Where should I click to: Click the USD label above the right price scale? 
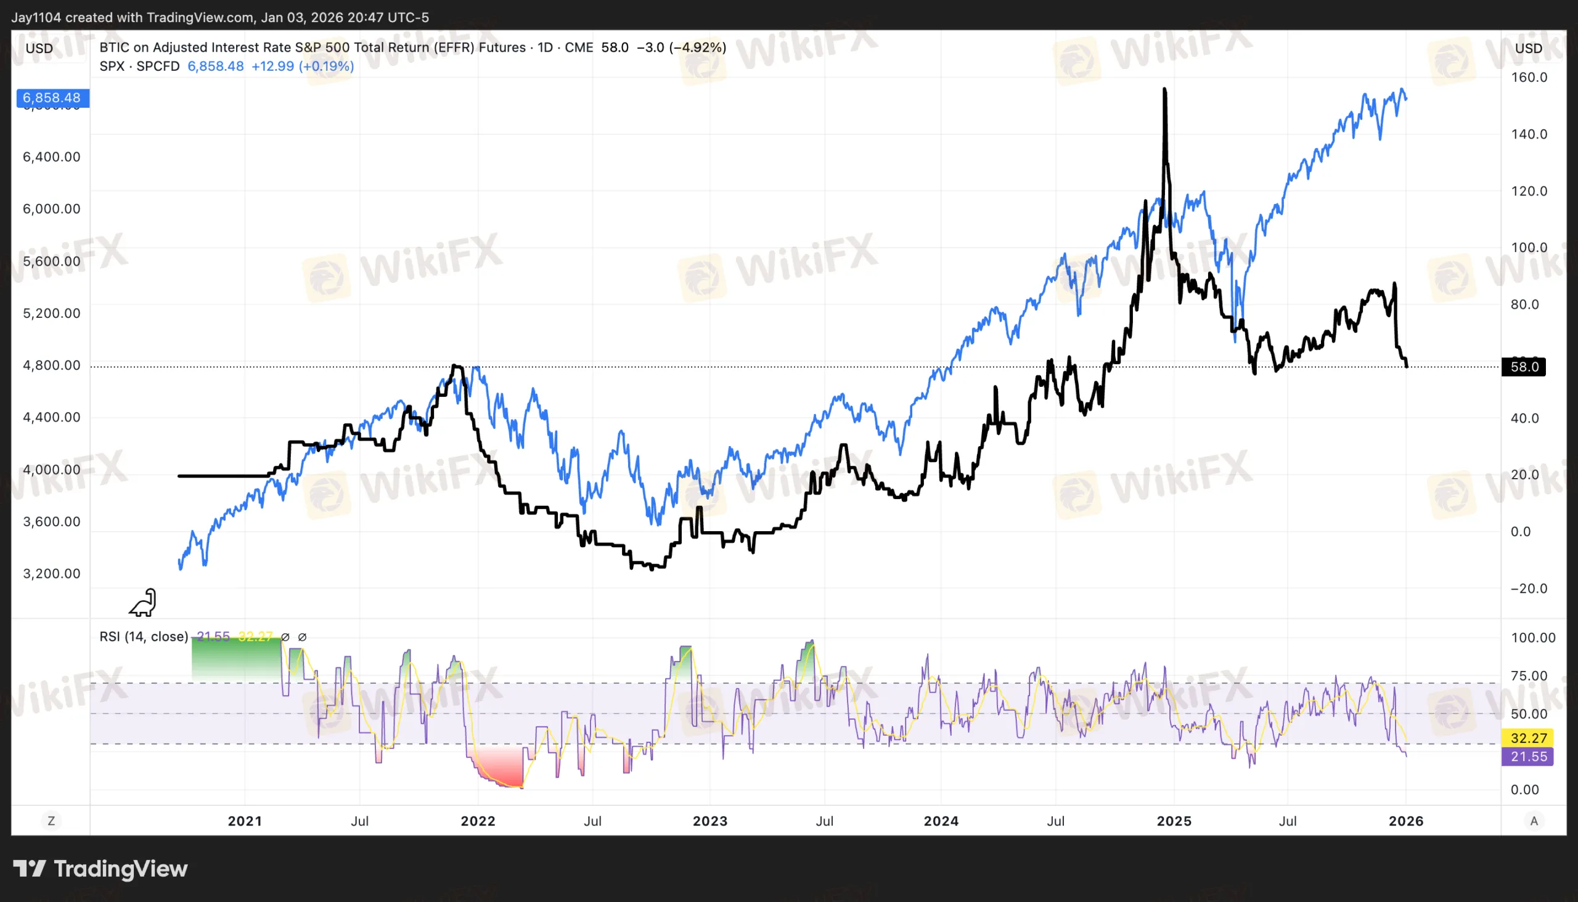point(1528,48)
